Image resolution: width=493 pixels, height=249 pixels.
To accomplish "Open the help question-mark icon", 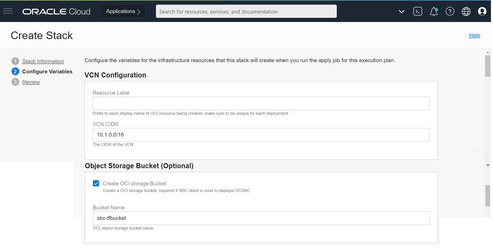I will (450, 11).
